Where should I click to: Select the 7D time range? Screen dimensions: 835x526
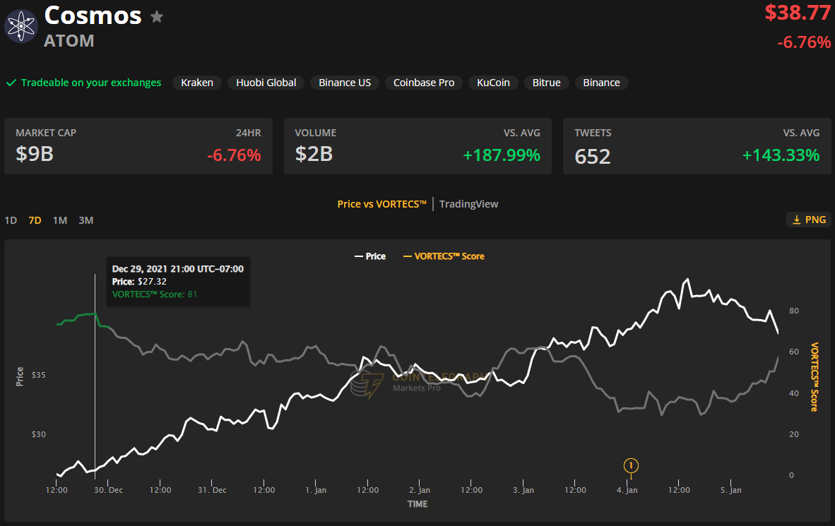click(x=35, y=220)
